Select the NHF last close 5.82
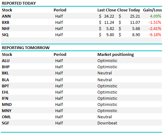Image resolution: width=164 pixels, height=134 pixels. tap(110, 29)
